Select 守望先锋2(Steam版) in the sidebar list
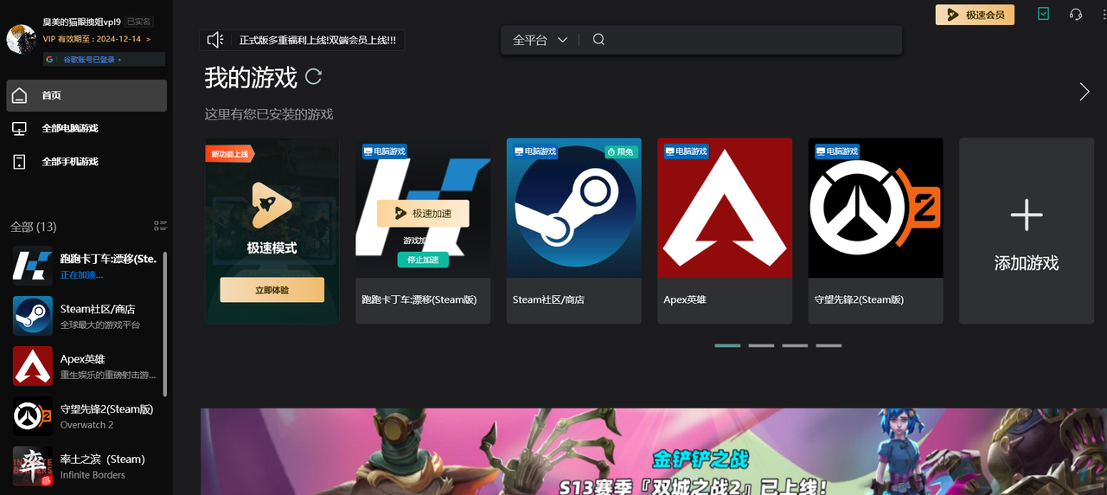 [85, 416]
